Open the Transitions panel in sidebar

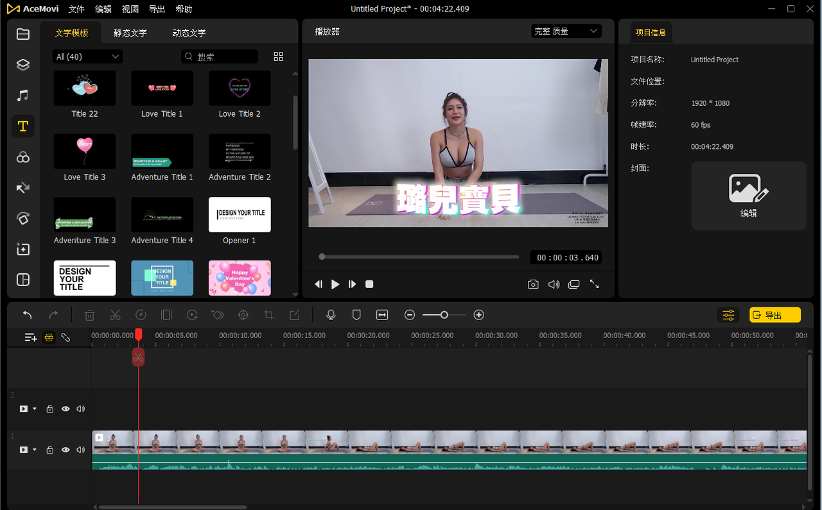coord(22,188)
